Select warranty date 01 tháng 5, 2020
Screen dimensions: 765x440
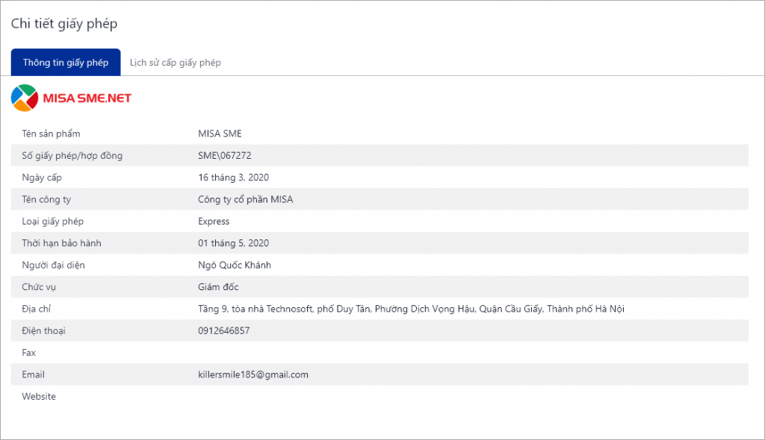233,243
